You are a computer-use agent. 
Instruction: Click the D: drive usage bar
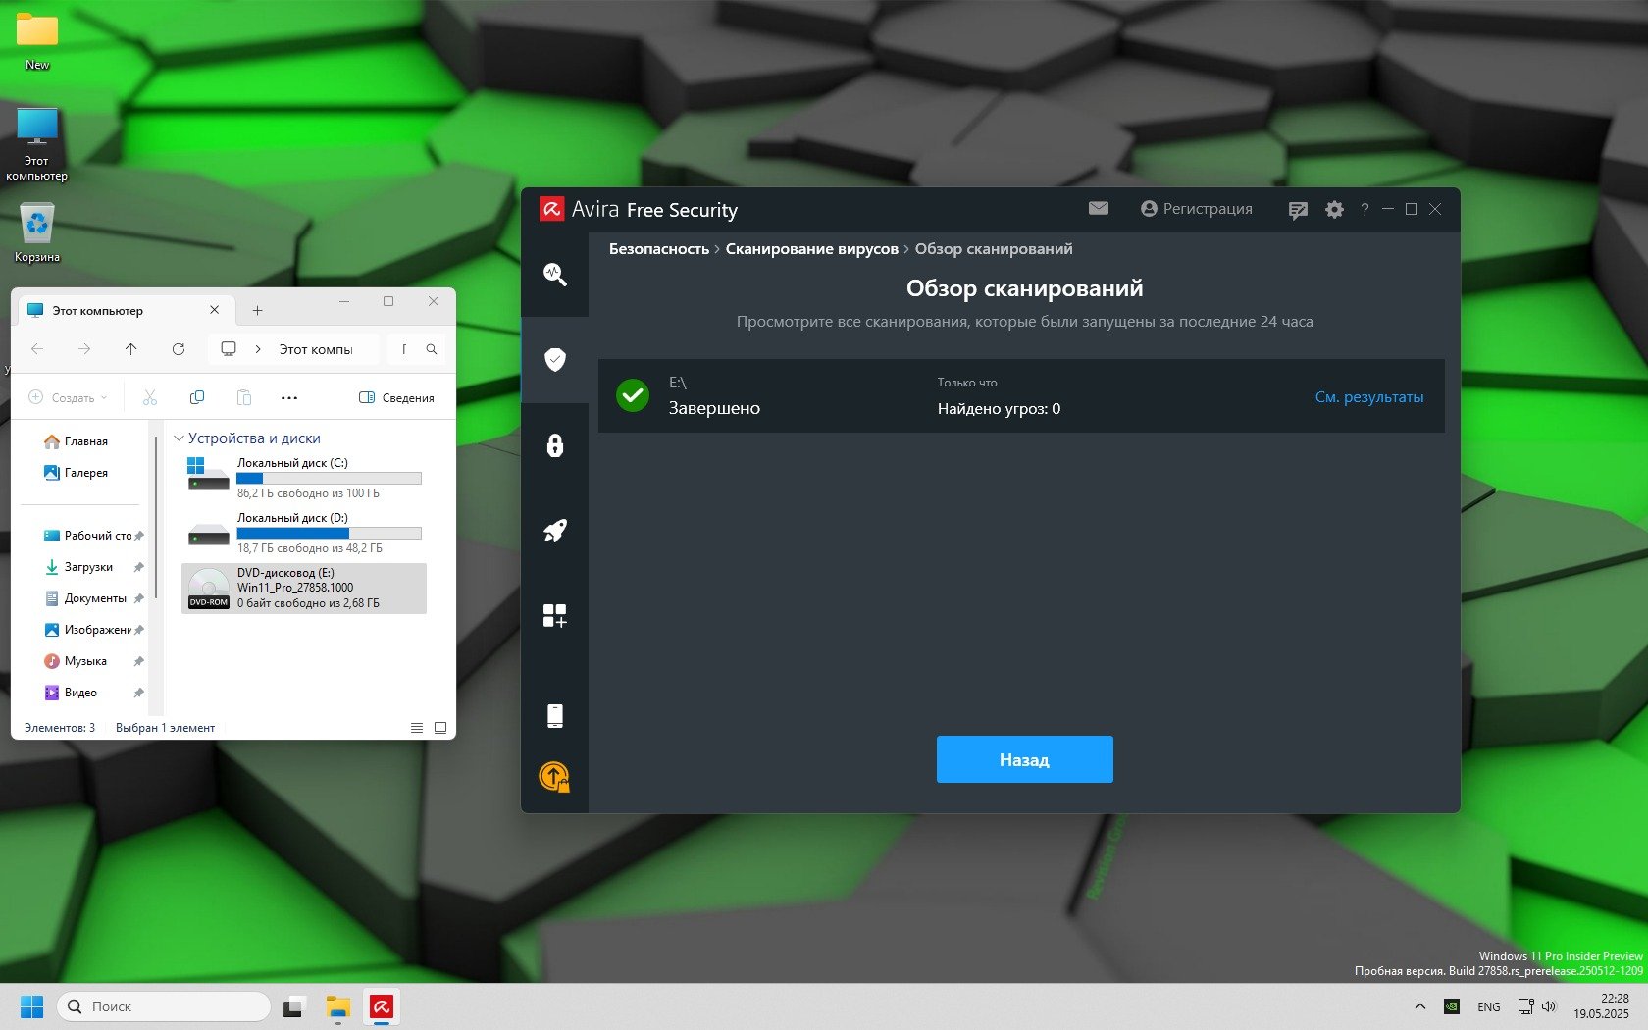[330, 534]
